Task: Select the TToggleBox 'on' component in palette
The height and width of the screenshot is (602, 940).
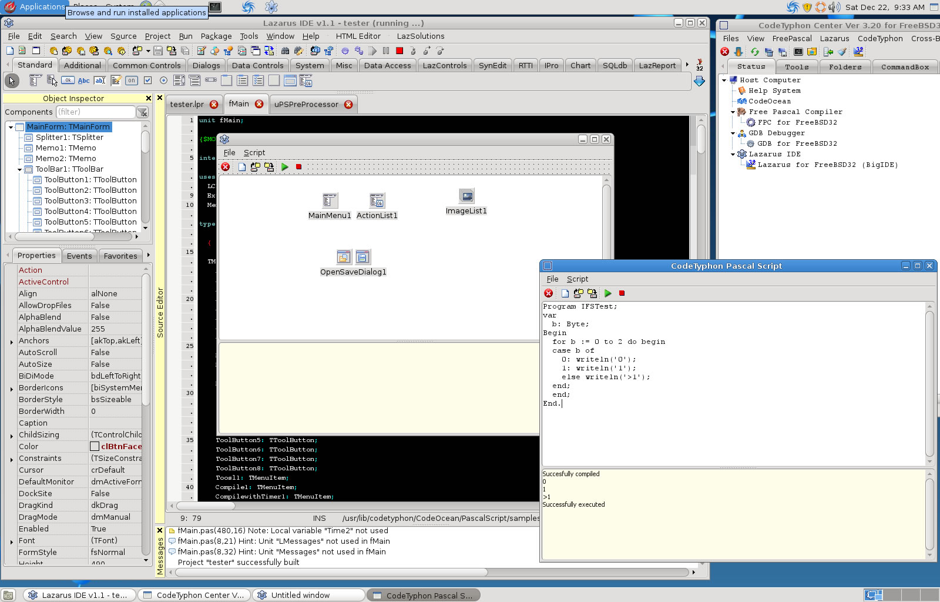Action: [x=132, y=81]
